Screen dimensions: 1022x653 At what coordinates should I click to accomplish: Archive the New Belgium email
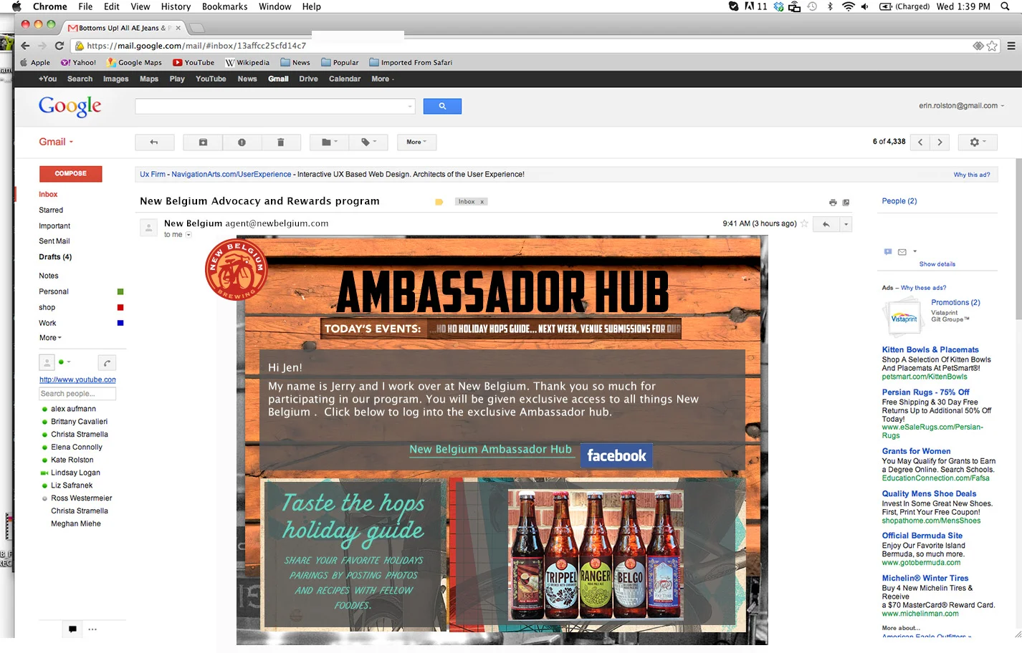[202, 142]
